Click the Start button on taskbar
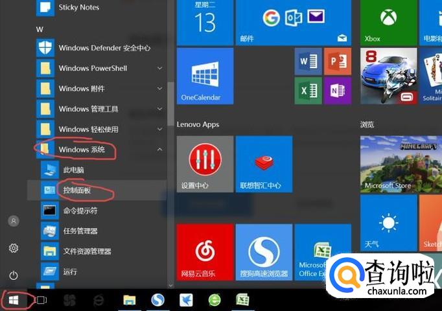 tap(14, 300)
